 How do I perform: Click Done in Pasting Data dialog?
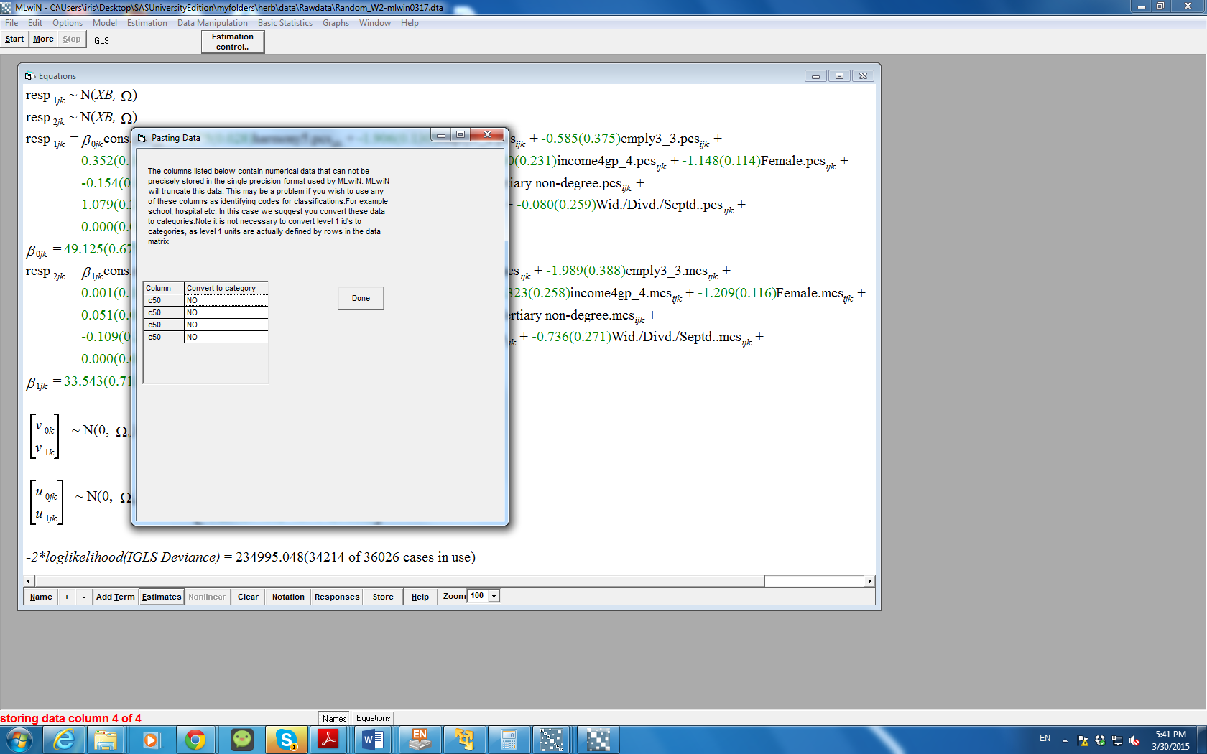click(361, 298)
